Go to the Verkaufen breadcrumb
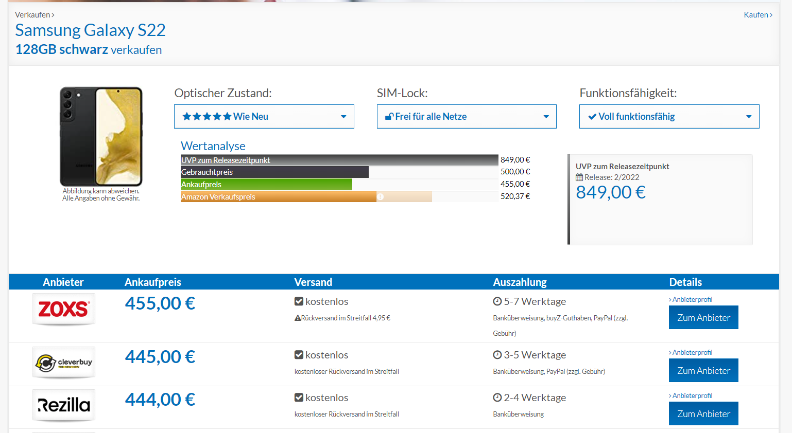The width and height of the screenshot is (792, 433). (x=34, y=15)
